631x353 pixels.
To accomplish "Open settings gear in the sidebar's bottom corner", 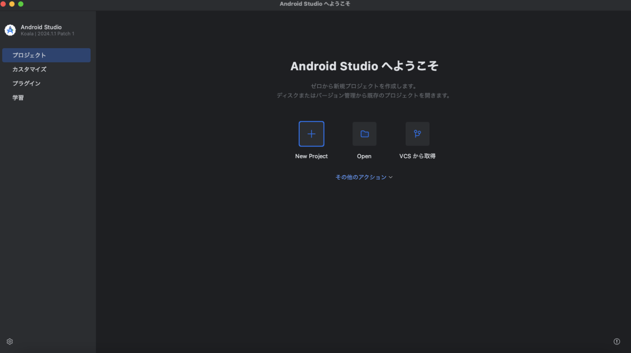I will pyautogui.click(x=10, y=342).
